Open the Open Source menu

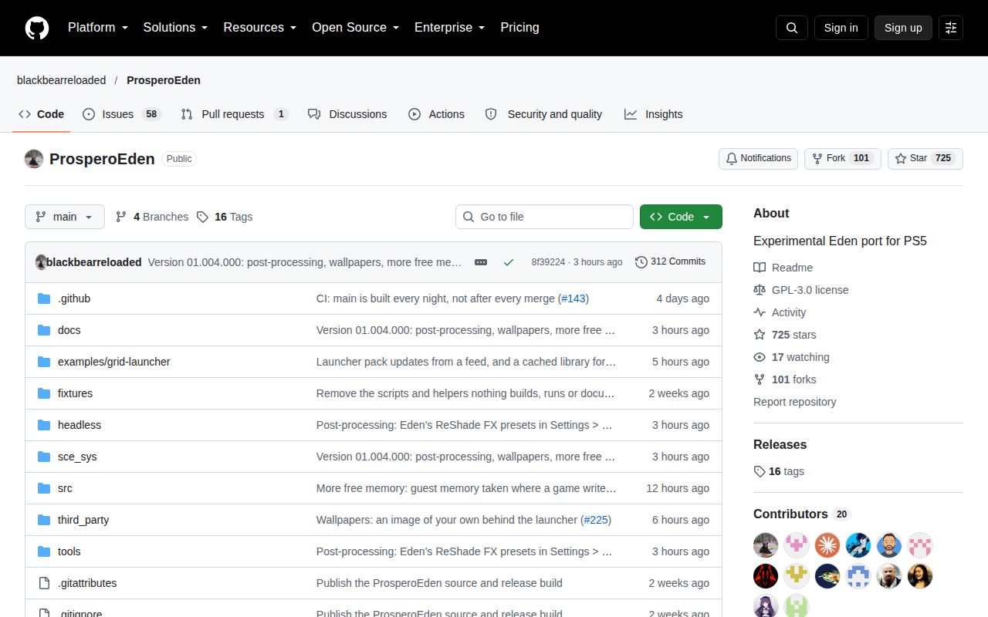click(x=356, y=28)
